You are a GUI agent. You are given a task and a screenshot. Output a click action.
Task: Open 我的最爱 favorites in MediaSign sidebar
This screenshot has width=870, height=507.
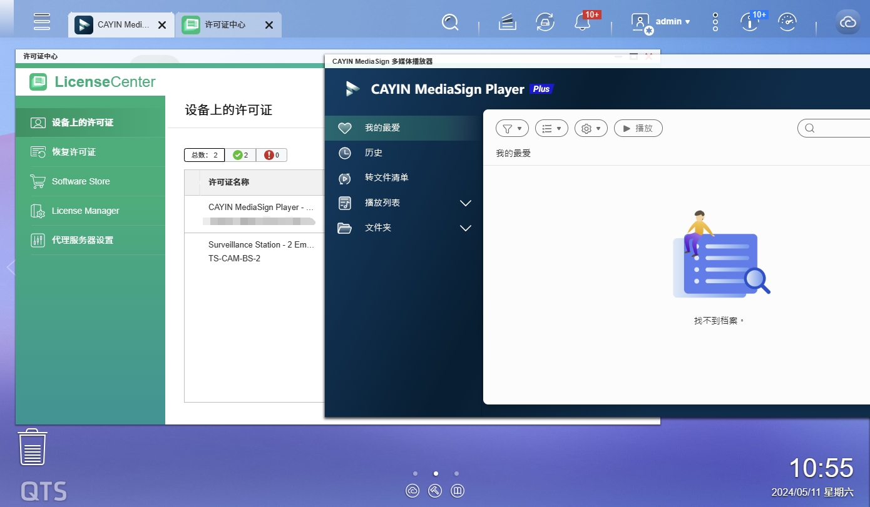pos(404,128)
